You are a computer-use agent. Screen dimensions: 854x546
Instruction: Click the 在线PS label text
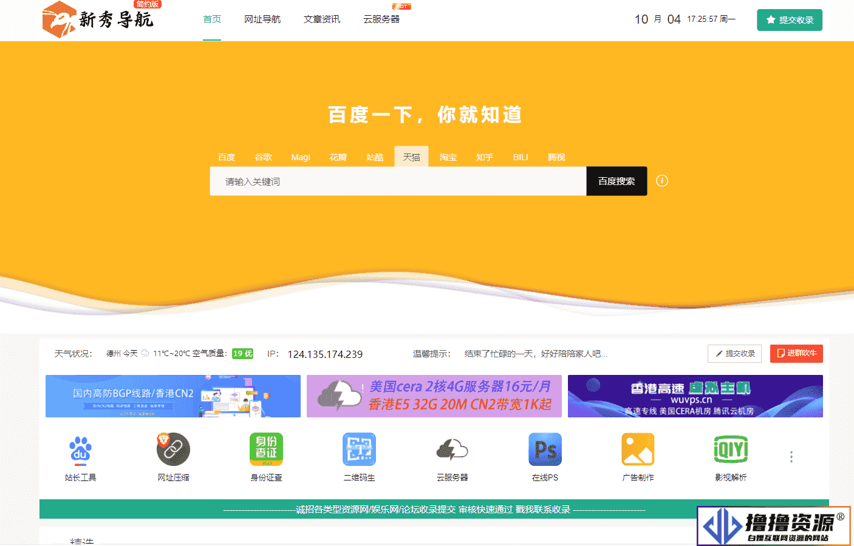545,477
